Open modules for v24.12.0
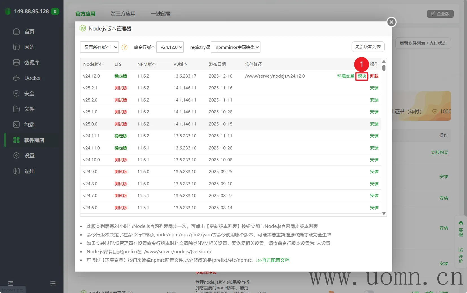Screen dimensions: 467x293 coord(362,76)
